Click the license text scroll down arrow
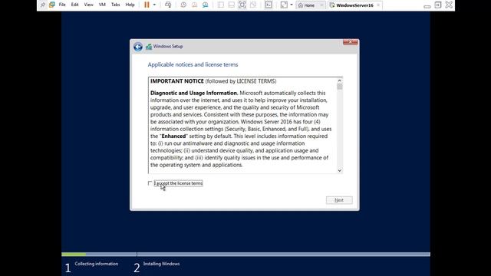Viewport: 491px width, 276px height. coord(339,170)
